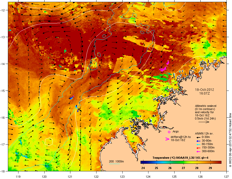
Task: Click the '29' colorbar tick label
Action: [210, 168]
